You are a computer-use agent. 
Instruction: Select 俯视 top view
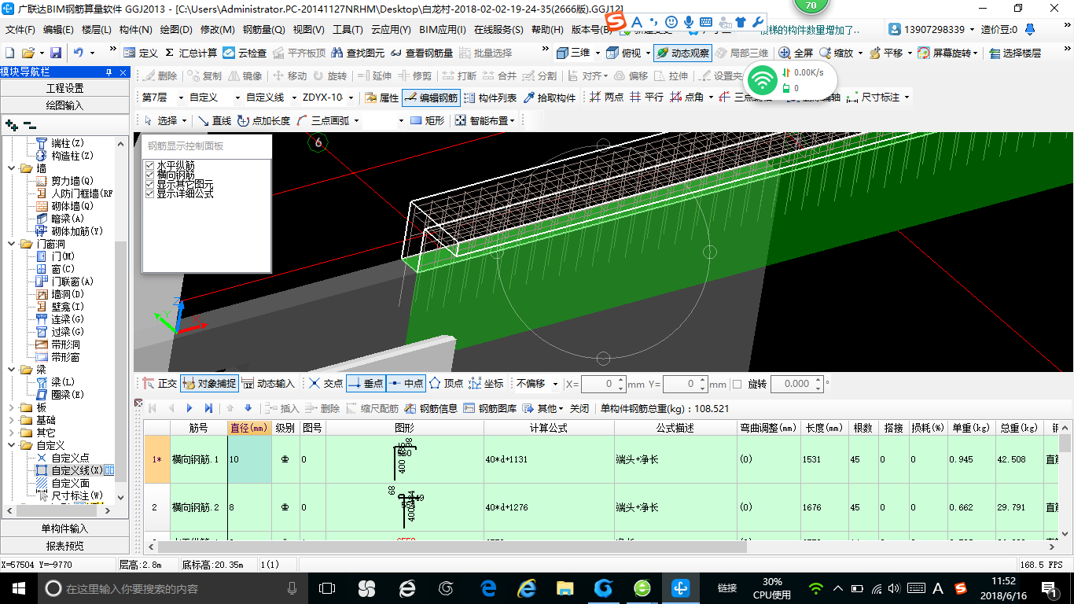(x=625, y=53)
